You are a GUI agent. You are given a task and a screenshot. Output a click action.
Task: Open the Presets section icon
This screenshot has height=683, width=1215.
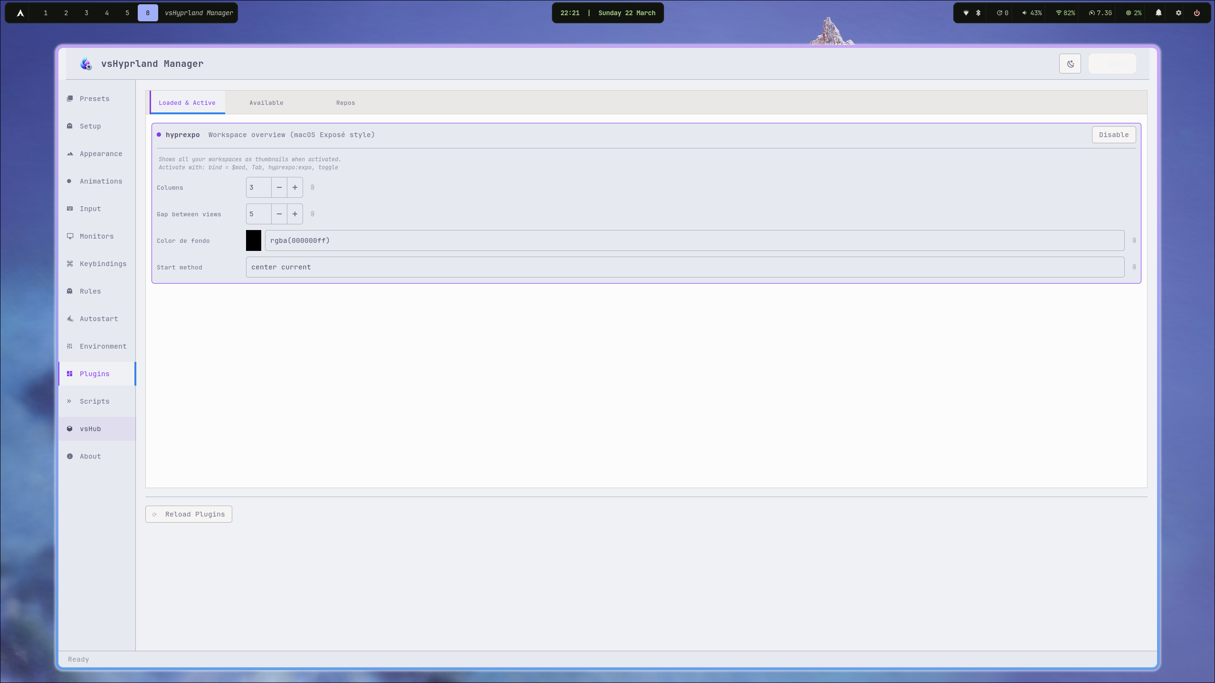[70, 99]
